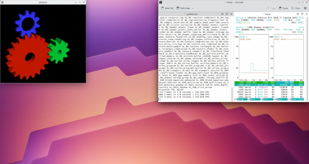Maximize the prime-run terminal pane
Viewport: 309px width, 164px height.
point(222,14)
